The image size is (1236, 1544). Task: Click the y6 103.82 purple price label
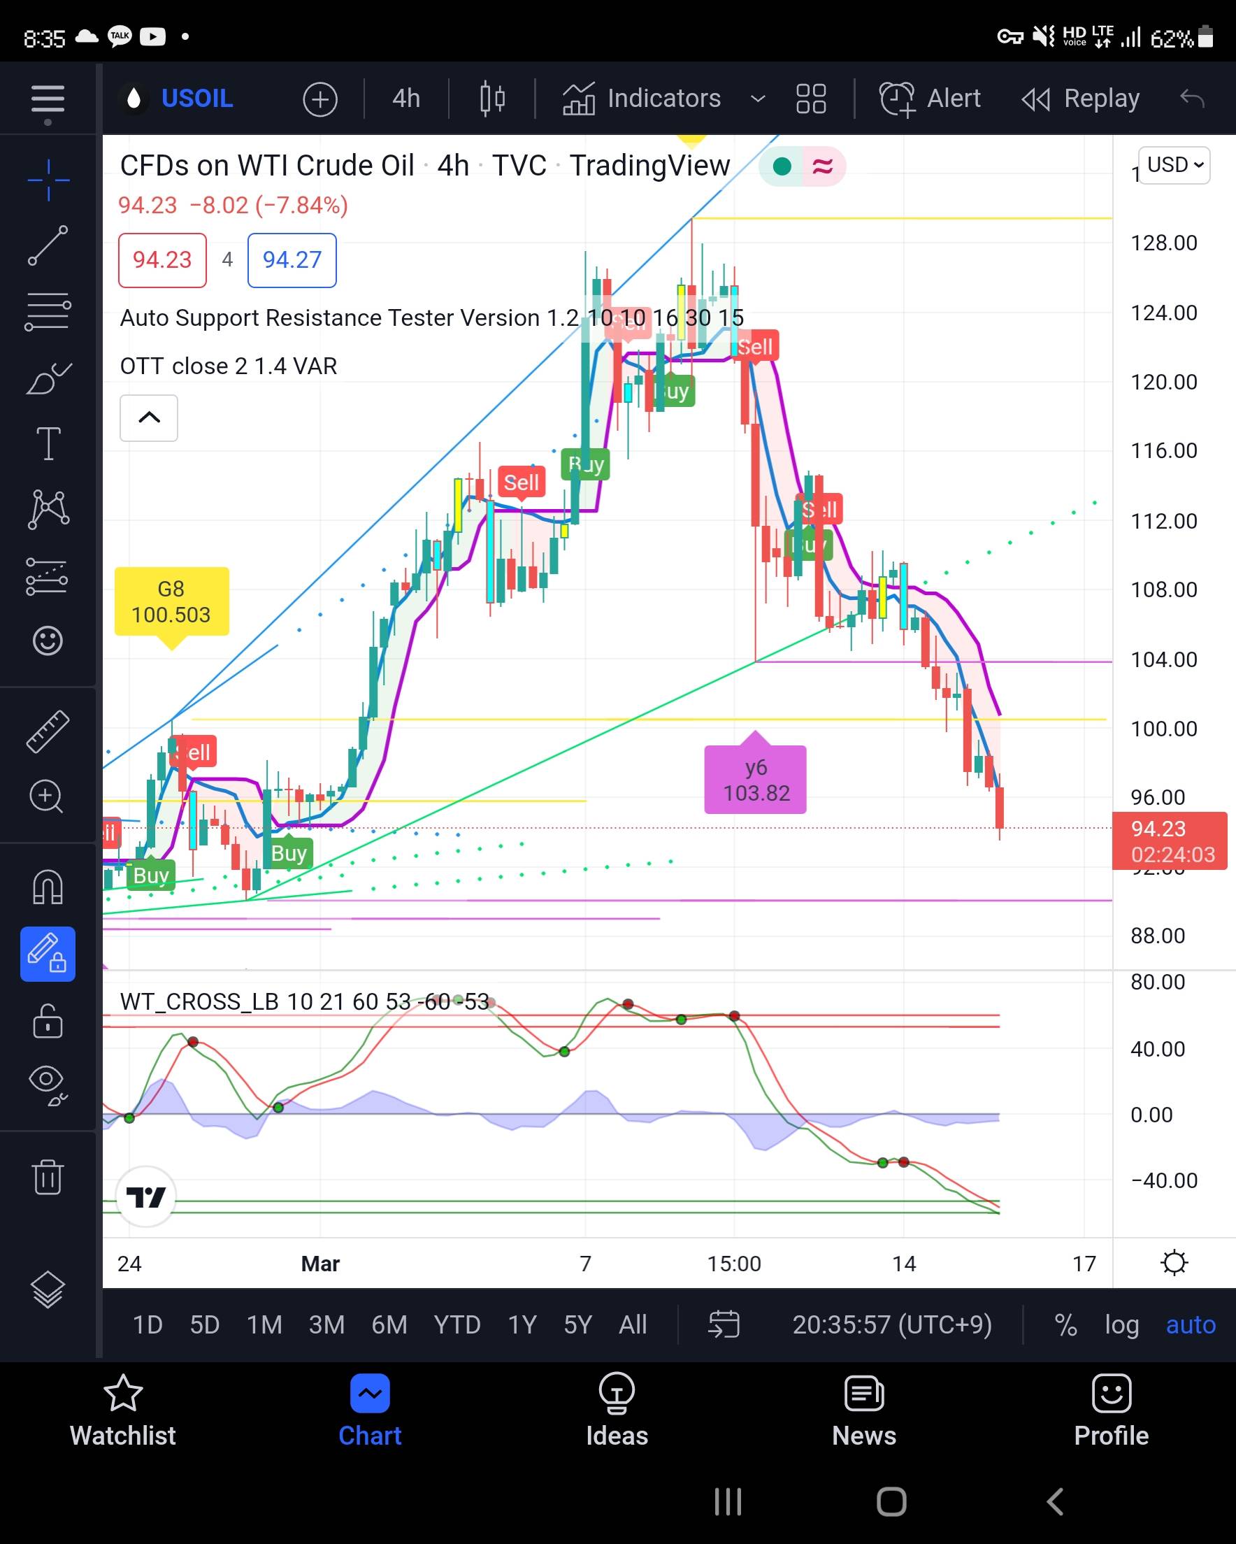coord(756,780)
